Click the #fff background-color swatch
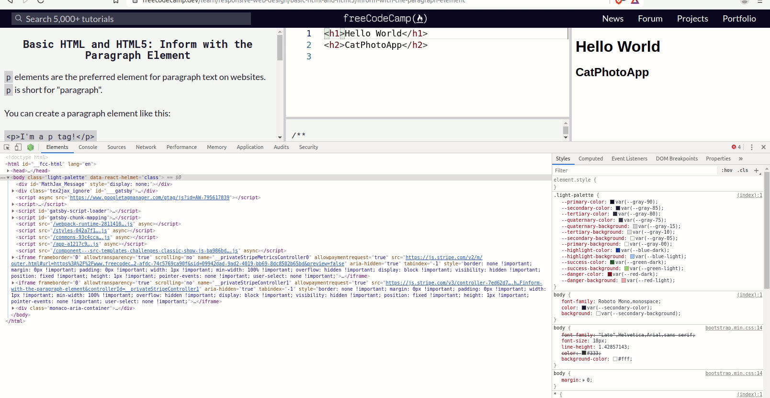Viewport: 770px width, 398px height. pyautogui.click(x=615, y=359)
